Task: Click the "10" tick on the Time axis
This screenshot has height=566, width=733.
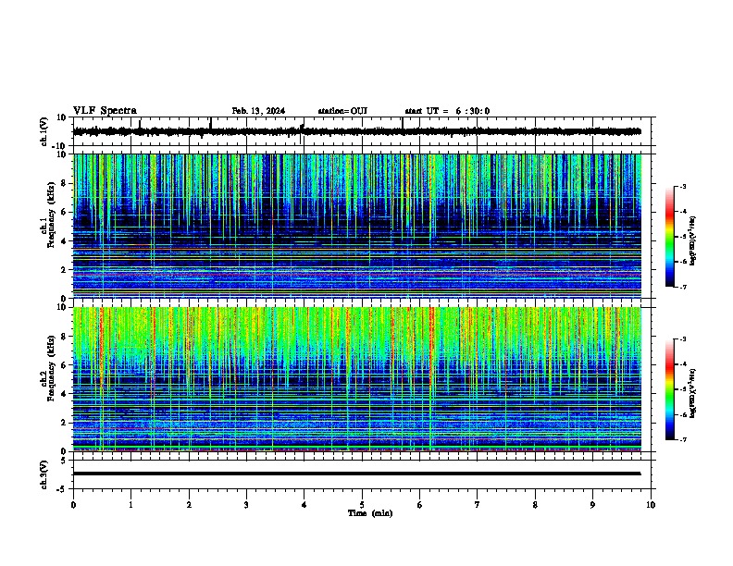Action: pos(651,505)
